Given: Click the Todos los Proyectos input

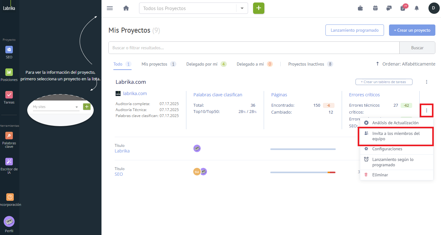Looking at the screenshot, I should [188, 8].
